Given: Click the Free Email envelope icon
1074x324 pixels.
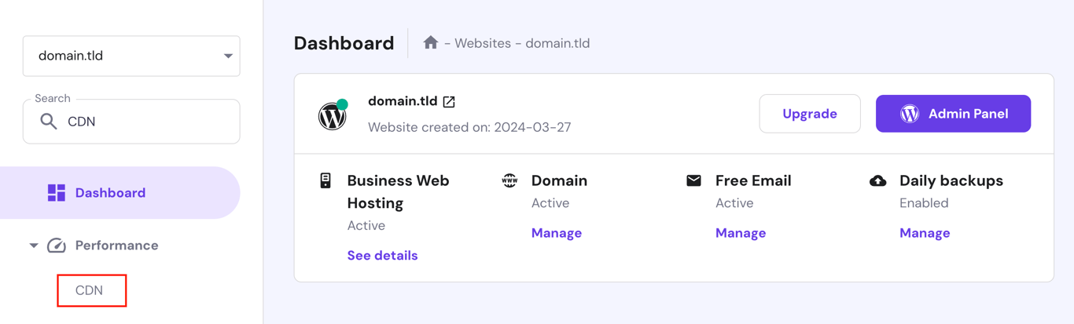Looking at the screenshot, I should pyautogui.click(x=693, y=180).
